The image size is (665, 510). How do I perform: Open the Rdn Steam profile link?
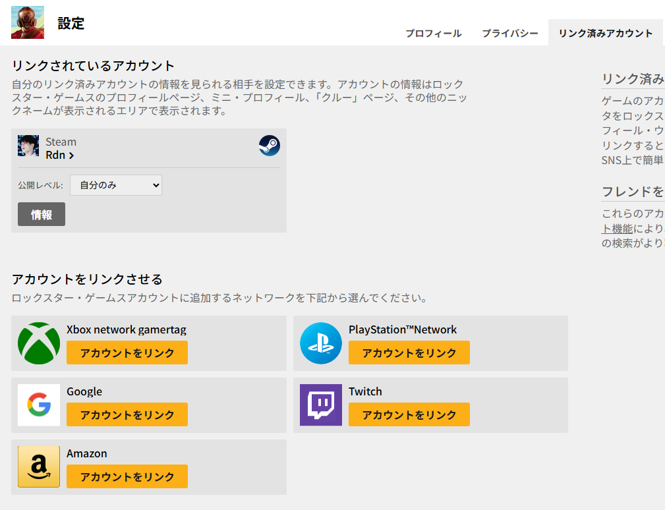(x=59, y=156)
